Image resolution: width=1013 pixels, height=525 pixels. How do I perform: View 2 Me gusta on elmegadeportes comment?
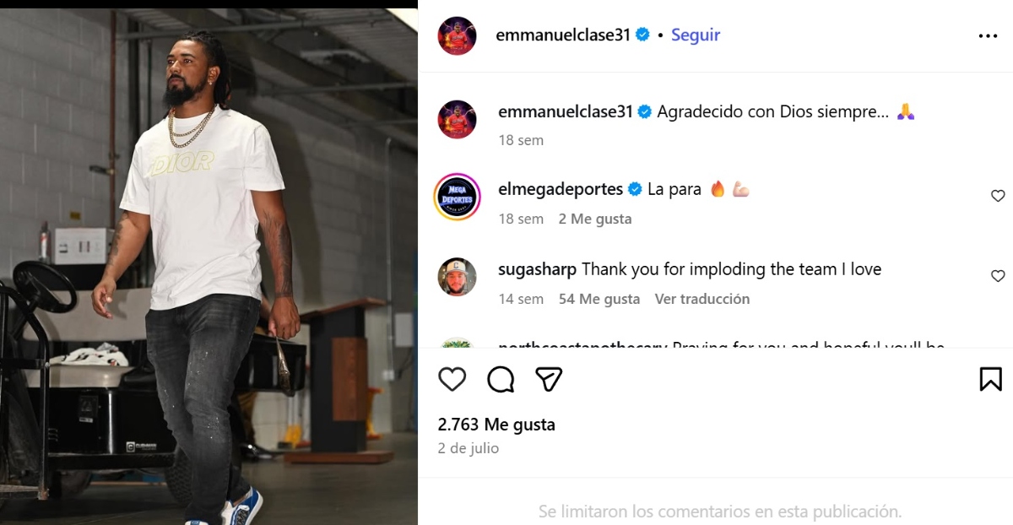(595, 219)
